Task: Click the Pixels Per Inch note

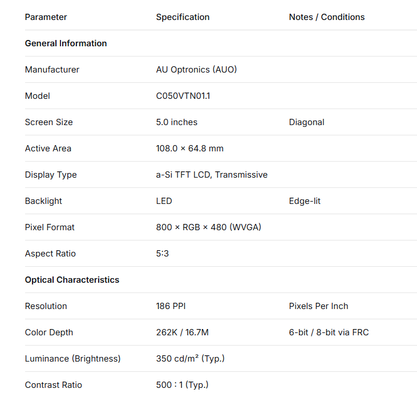Action: (x=318, y=306)
